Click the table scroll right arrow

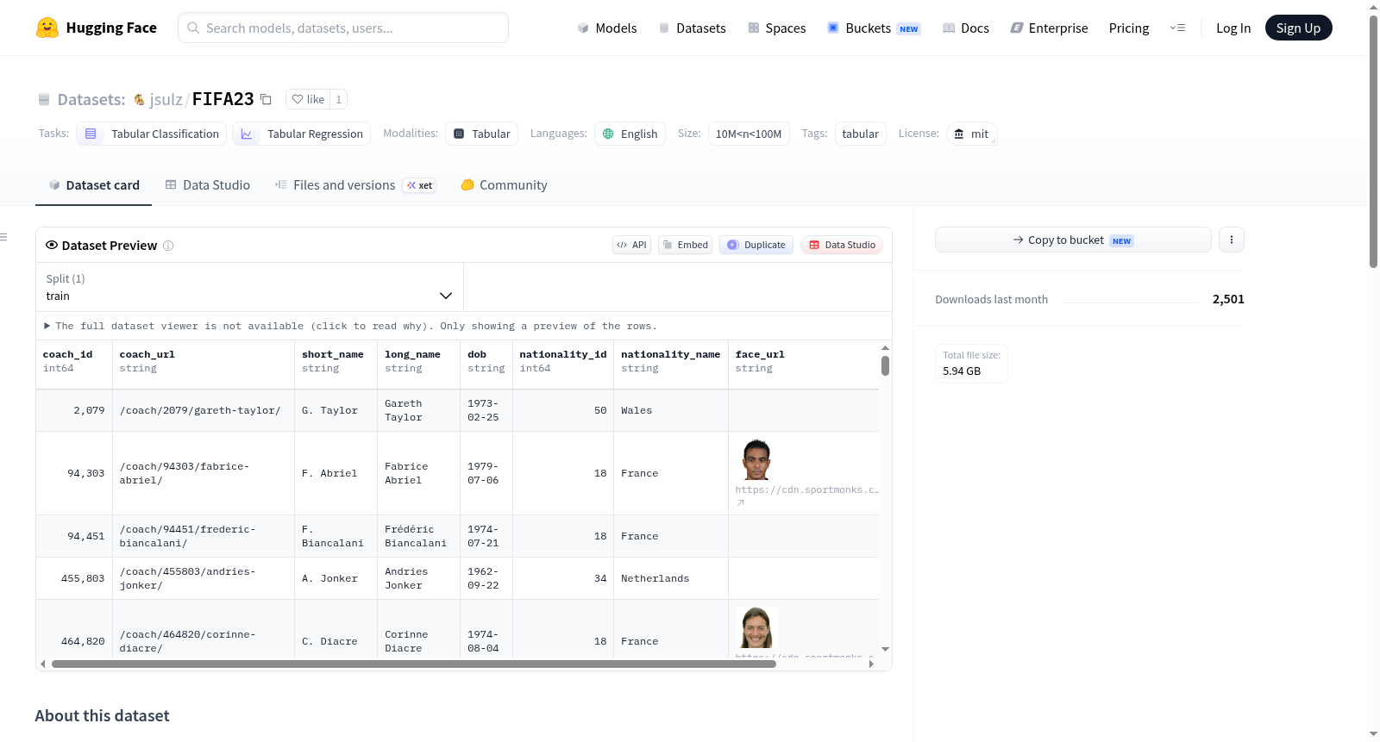pyautogui.click(x=871, y=664)
